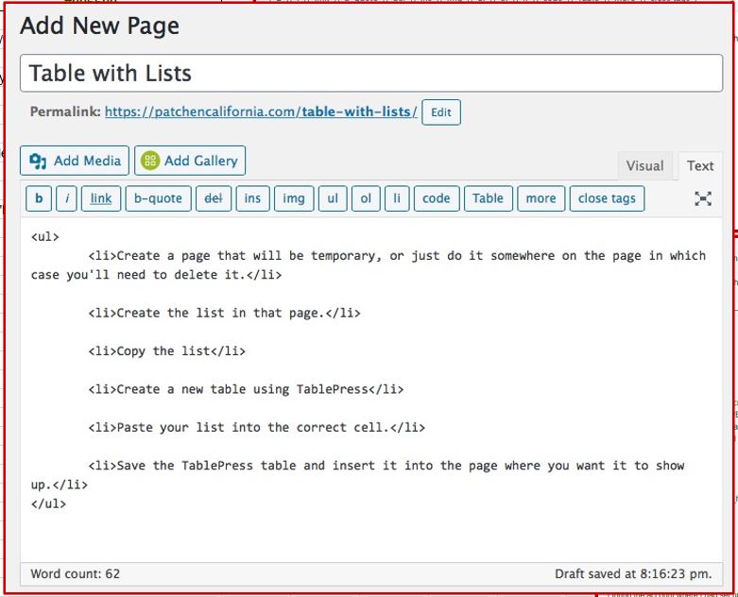Click the Add Media button
The height and width of the screenshot is (597, 738).
click(75, 161)
